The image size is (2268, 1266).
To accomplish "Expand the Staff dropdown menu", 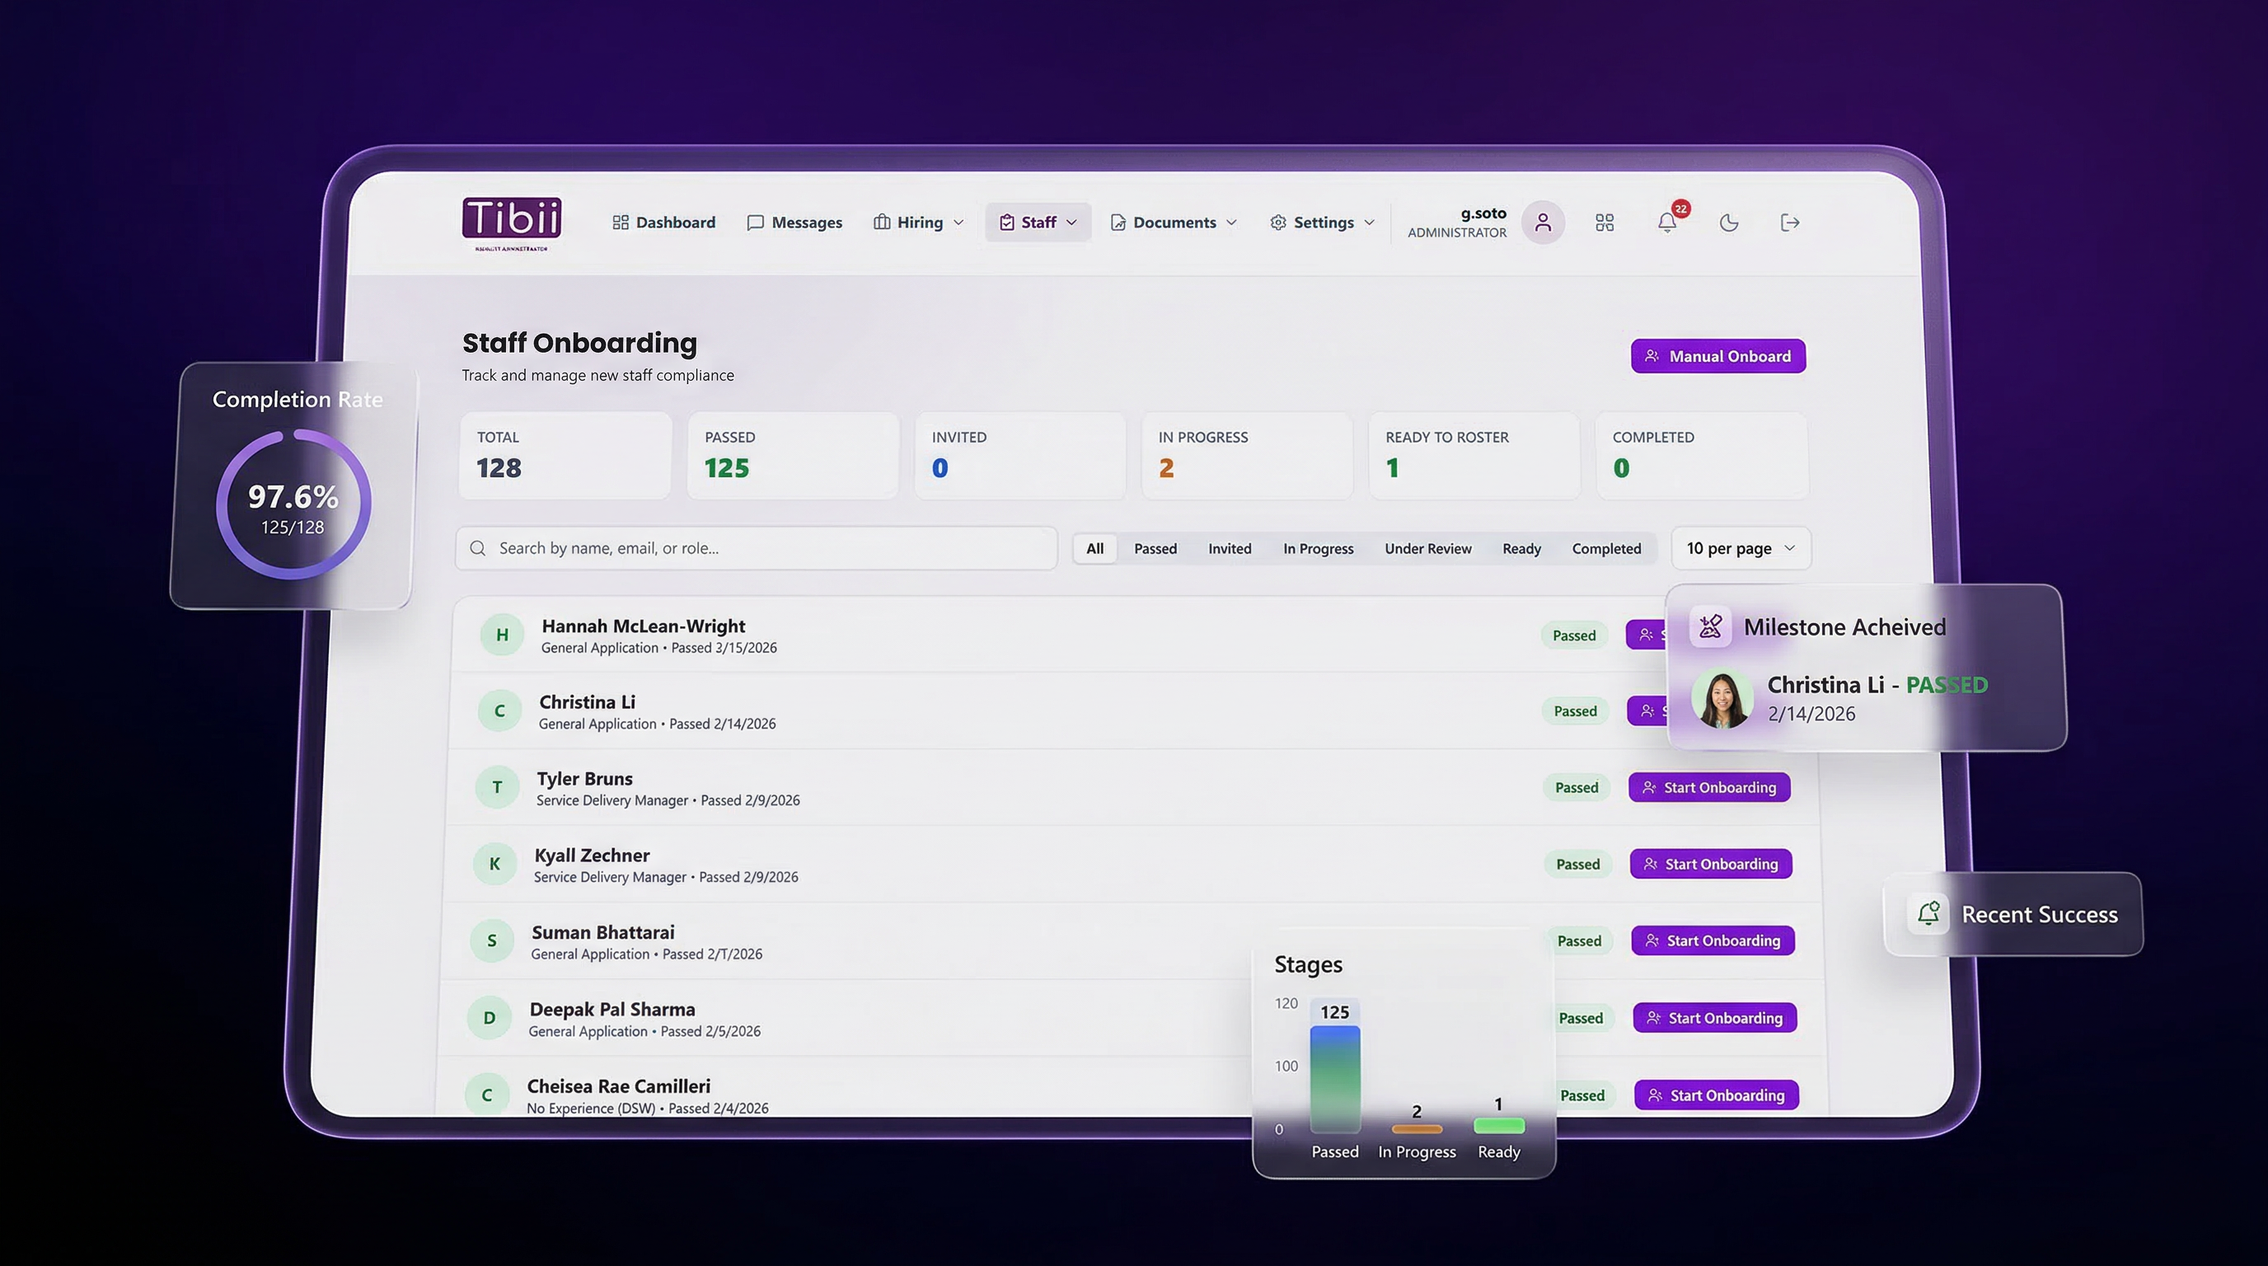I will pos(1038,222).
